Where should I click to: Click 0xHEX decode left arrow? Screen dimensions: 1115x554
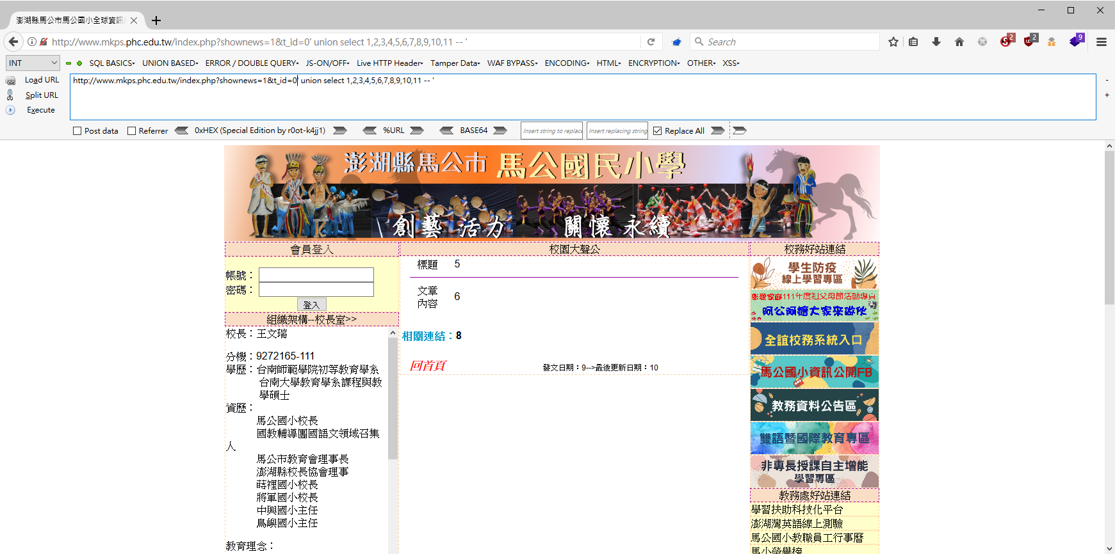181,131
